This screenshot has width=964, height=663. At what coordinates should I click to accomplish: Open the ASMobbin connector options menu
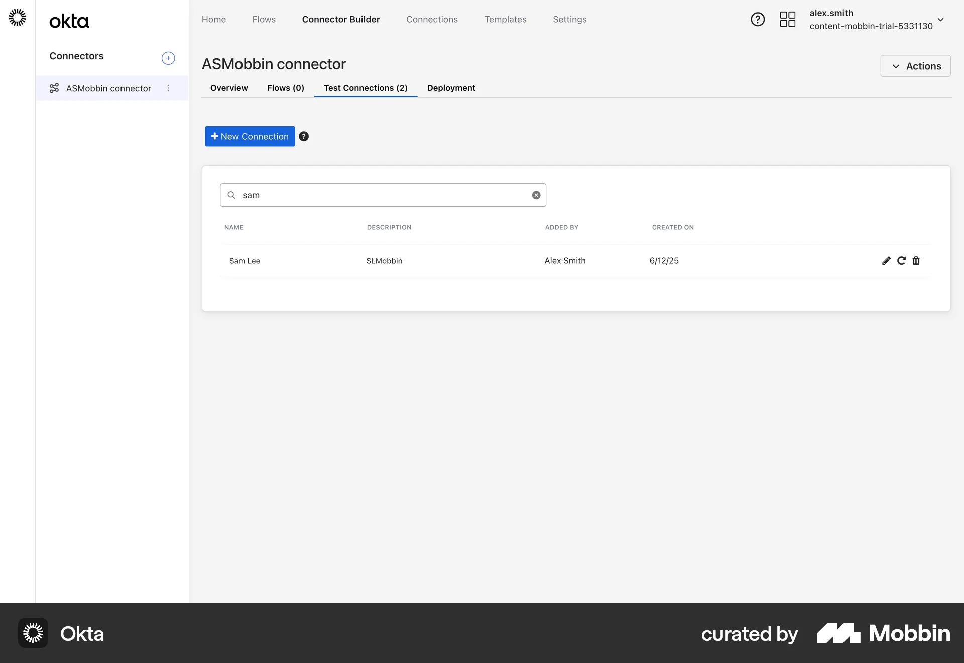(x=168, y=88)
